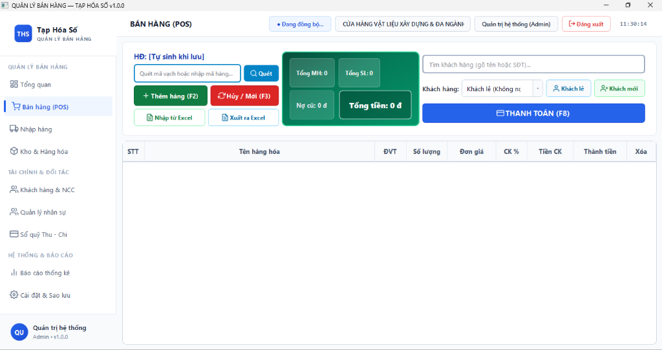The width and height of the screenshot is (662, 350).
Task: Minimize the application window
Action: click(x=606, y=5)
